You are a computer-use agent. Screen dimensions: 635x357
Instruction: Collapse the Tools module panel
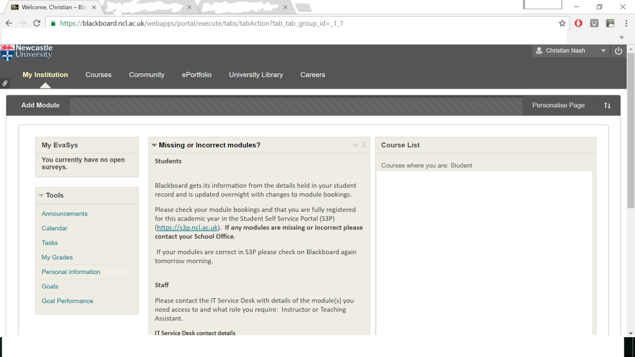pyautogui.click(x=41, y=195)
